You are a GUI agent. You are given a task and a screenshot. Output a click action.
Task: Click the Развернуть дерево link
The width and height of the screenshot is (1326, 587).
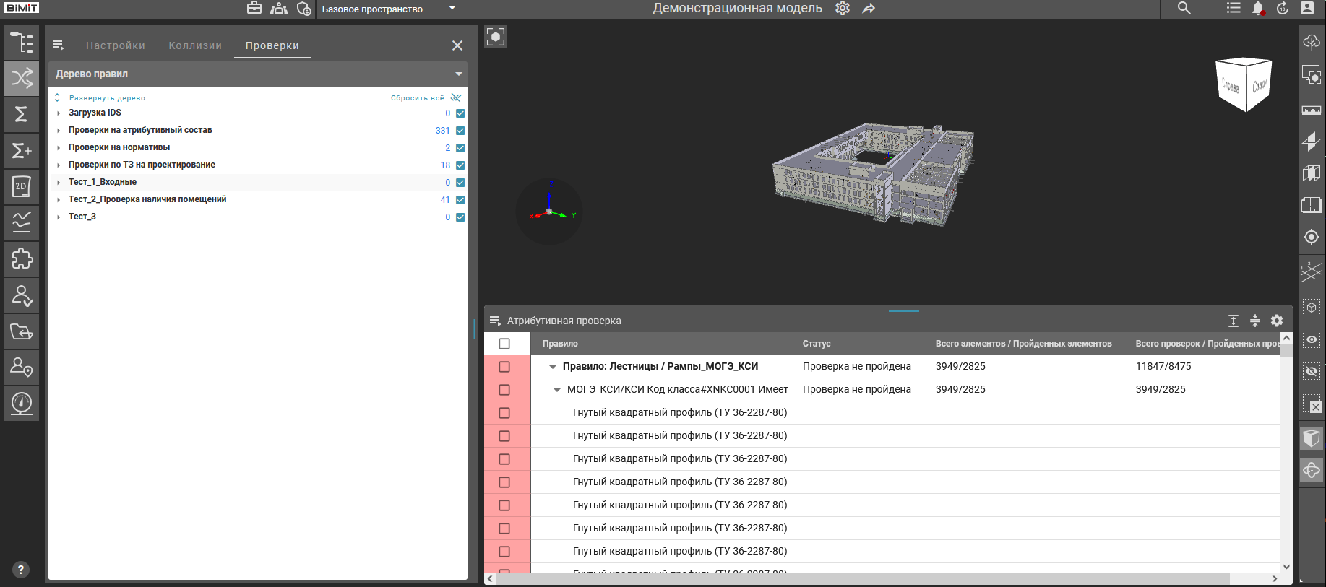107,98
